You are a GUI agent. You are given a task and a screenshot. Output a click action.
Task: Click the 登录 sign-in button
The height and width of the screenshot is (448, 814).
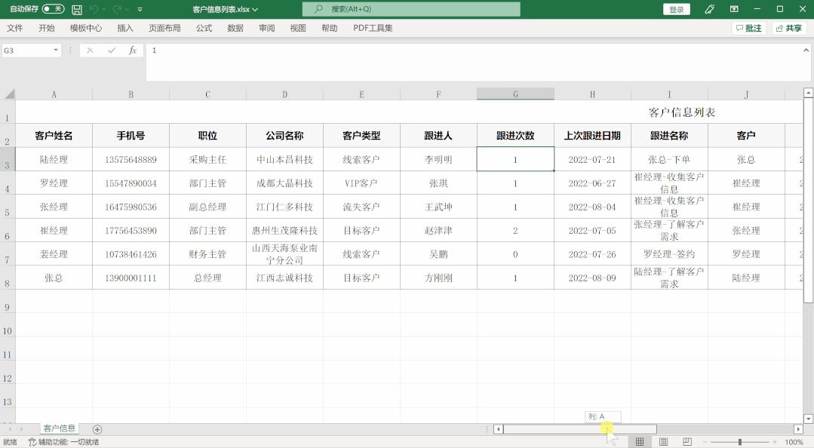coord(677,9)
